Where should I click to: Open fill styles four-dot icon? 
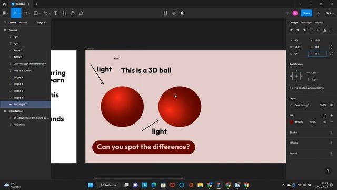[x=325, y=115]
